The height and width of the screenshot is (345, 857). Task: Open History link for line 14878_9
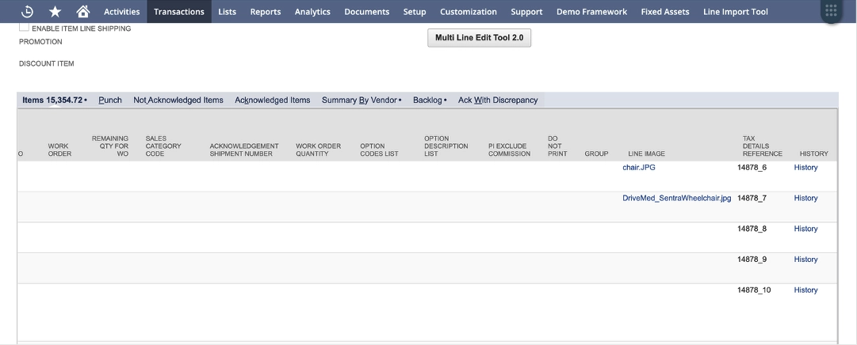805,260
